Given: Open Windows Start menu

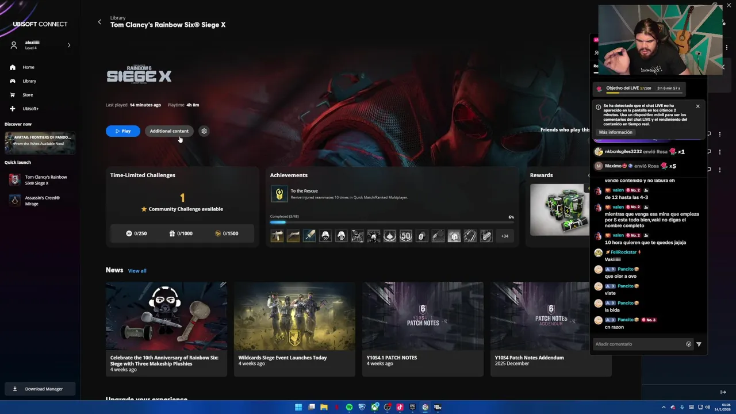Looking at the screenshot, I should [298, 407].
